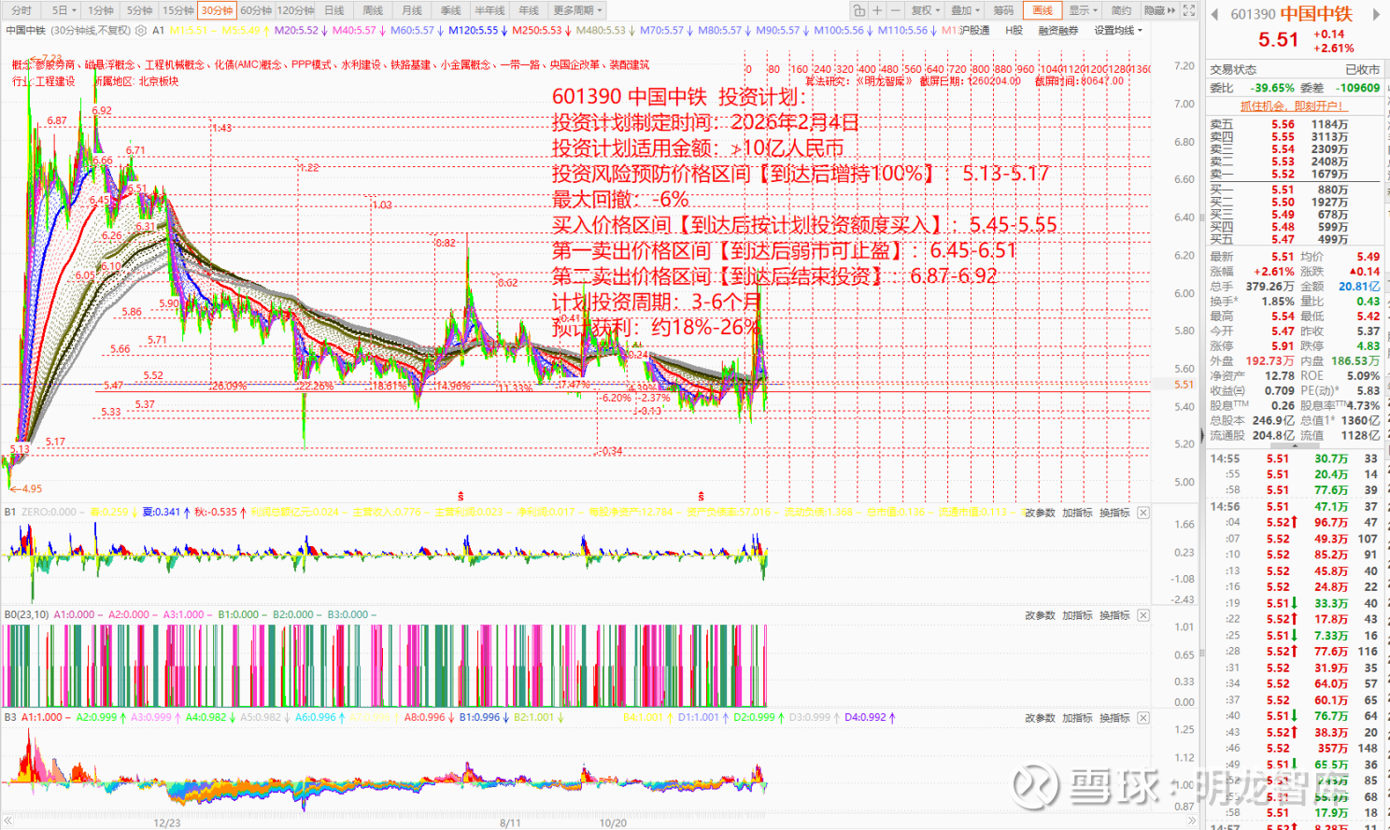This screenshot has width=1390, height=830.
Task: Click 改参数 in the B3 panel
Action: tap(1040, 718)
